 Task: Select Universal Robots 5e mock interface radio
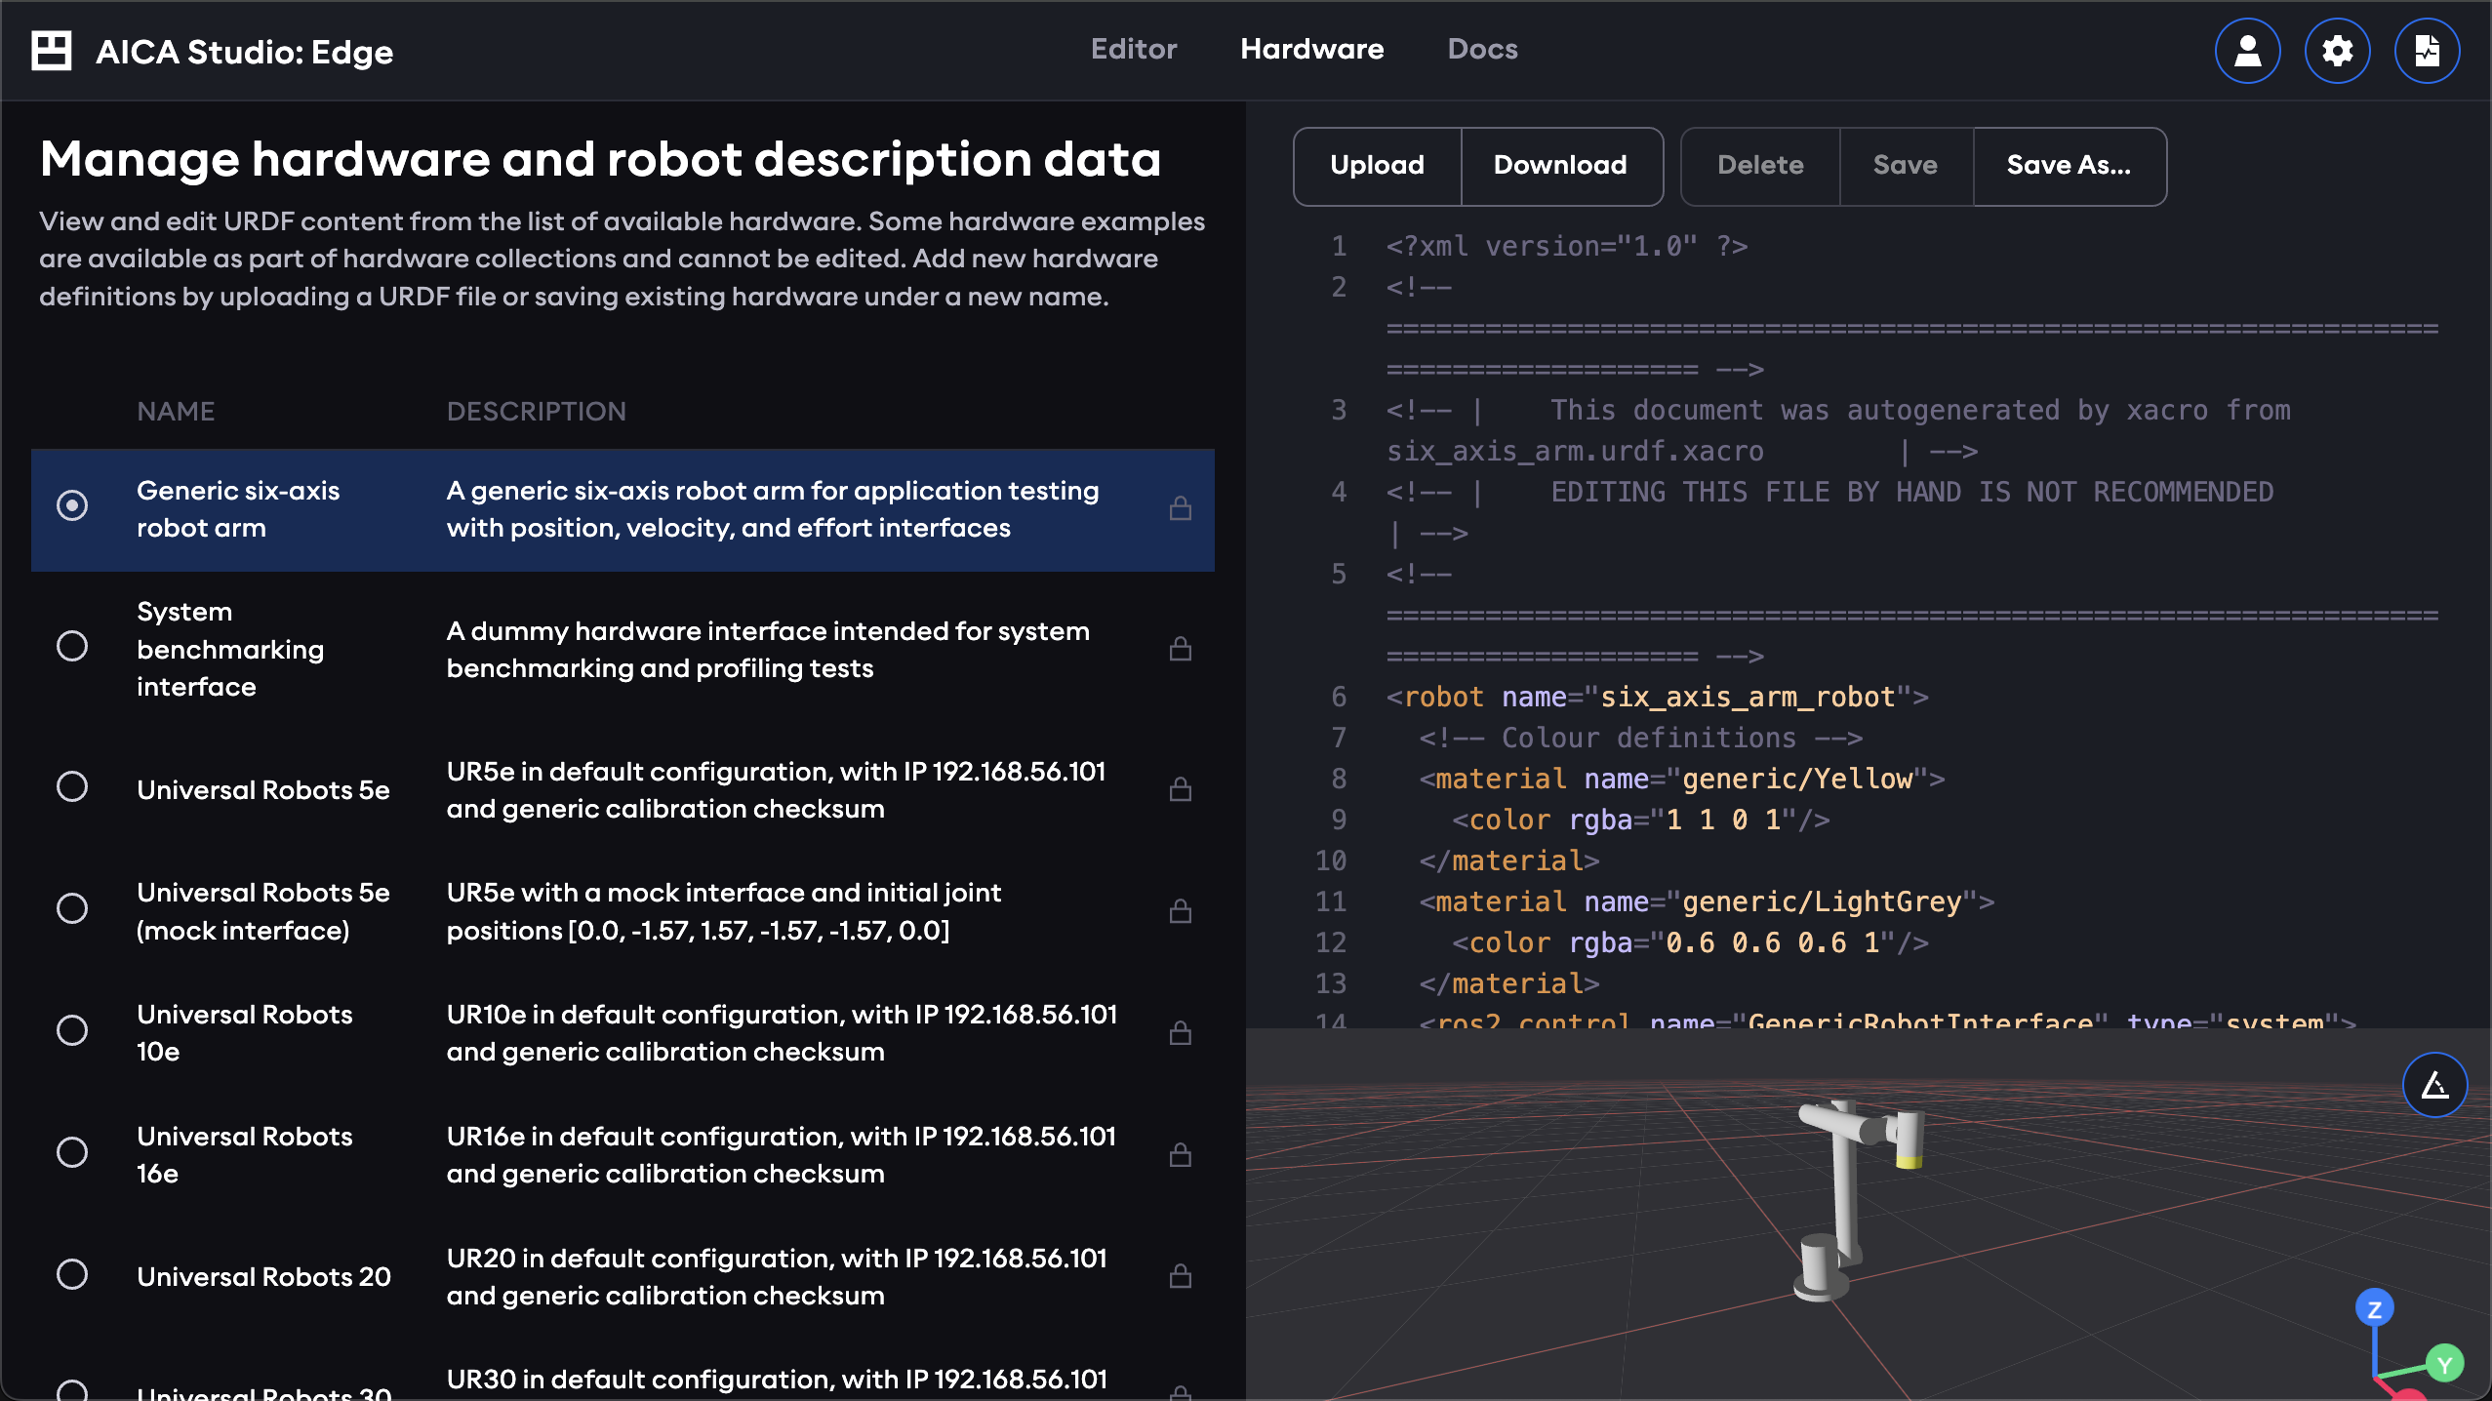pyautogui.click(x=72, y=908)
